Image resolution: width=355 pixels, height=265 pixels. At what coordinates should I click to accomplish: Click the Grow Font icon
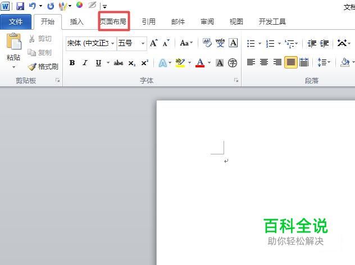(x=154, y=43)
